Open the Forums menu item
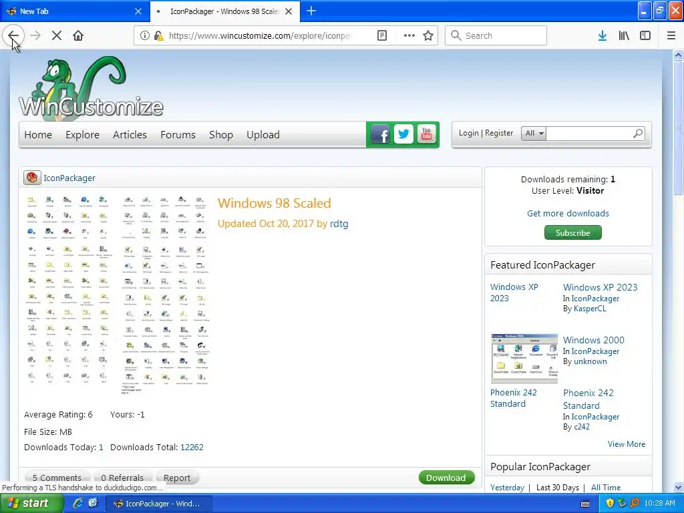This screenshot has width=684, height=513. pos(178,135)
